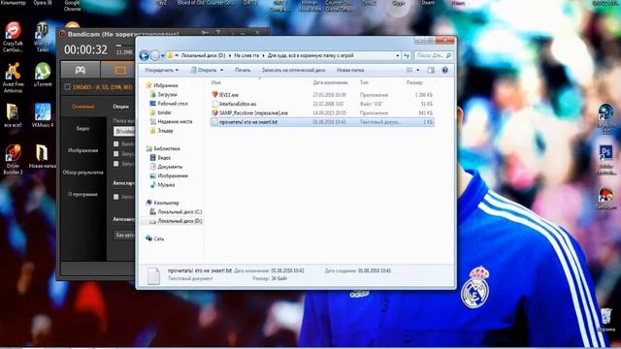Toggle the preview pane icon
Viewport: 621px width, 349px height.
(431, 70)
